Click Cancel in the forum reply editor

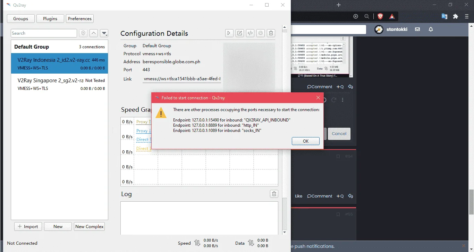339,134
